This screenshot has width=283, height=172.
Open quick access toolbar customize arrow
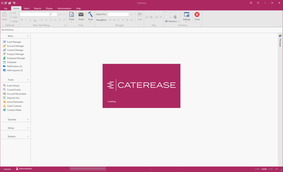17,3
